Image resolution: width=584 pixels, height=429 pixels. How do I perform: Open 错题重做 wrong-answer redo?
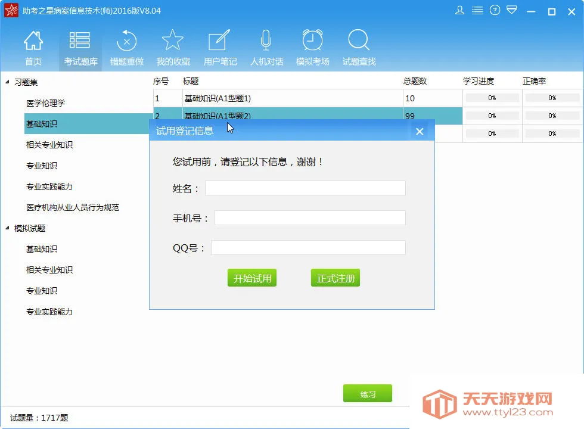(126, 48)
